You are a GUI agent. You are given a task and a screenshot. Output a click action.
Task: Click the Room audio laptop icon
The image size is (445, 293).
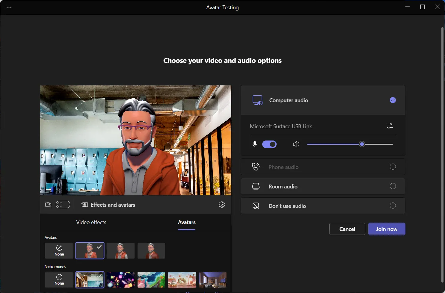(255, 186)
